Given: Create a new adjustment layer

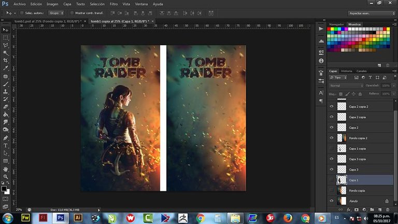Looking at the screenshot, I should [x=364, y=209].
